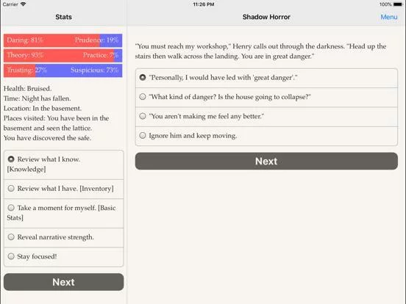The width and height of the screenshot is (406, 304).
Task: Choose "You aren't making me feel any better"
Action: point(266,117)
